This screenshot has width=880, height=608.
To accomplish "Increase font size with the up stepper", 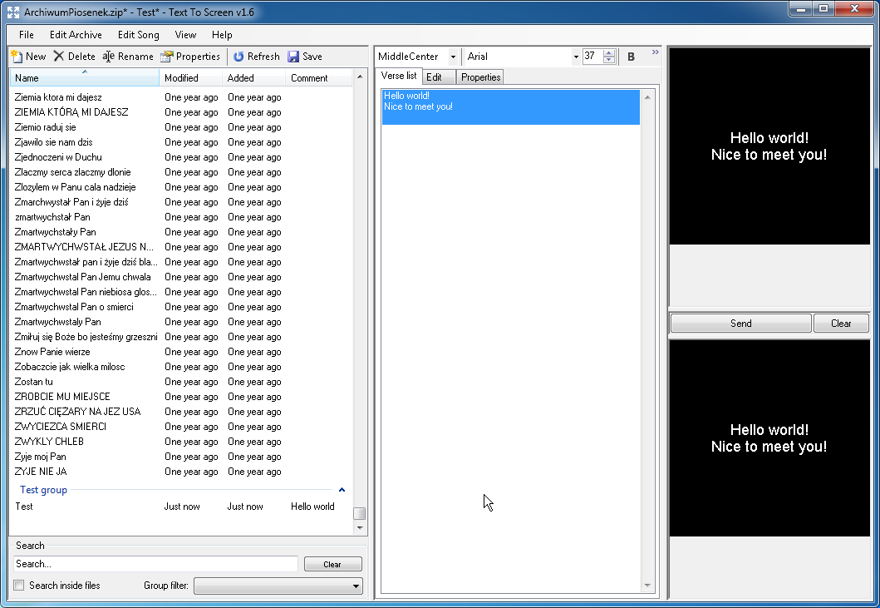I will (609, 52).
